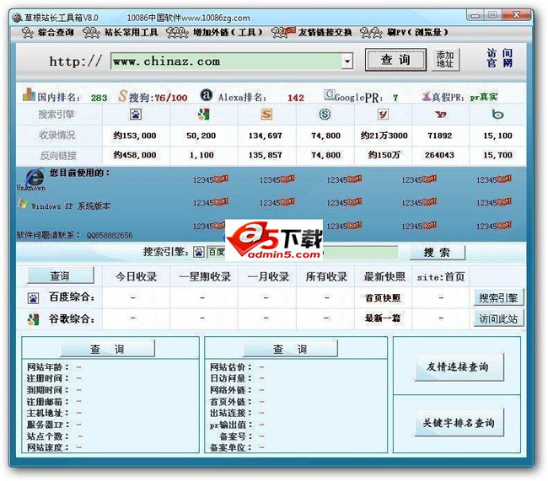Click the 今日收录 column header

click(136, 277)
